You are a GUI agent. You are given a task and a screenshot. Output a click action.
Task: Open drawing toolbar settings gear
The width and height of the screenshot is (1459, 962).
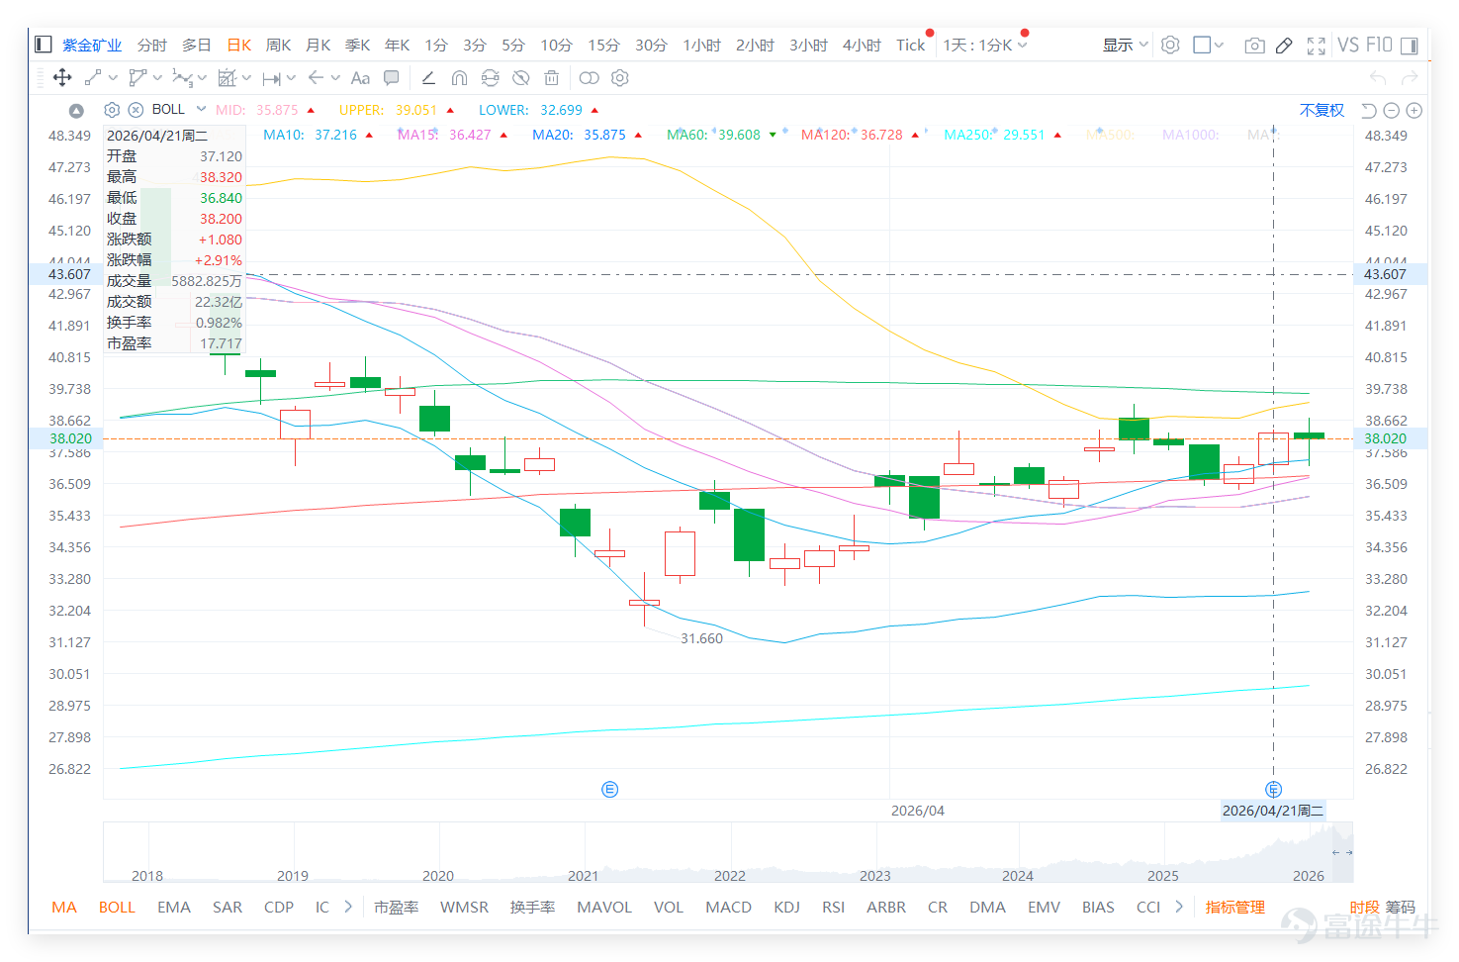coord(620,77)
